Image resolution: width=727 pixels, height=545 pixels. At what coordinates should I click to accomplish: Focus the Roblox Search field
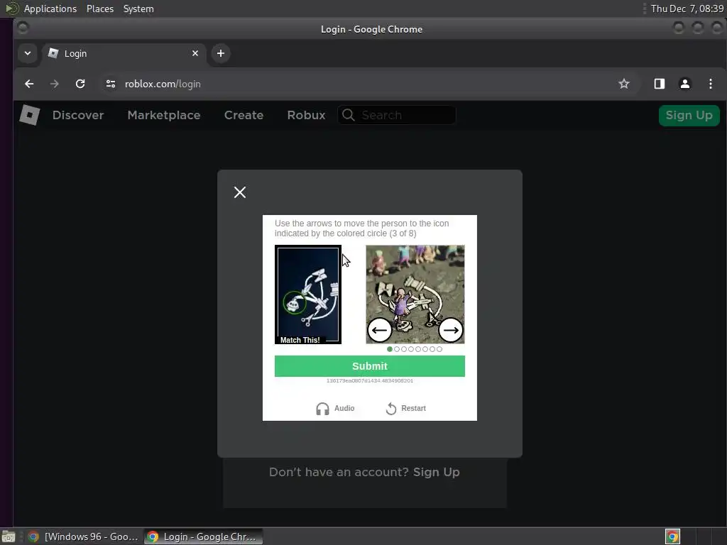pyautogui.click(x=397, y=115)
